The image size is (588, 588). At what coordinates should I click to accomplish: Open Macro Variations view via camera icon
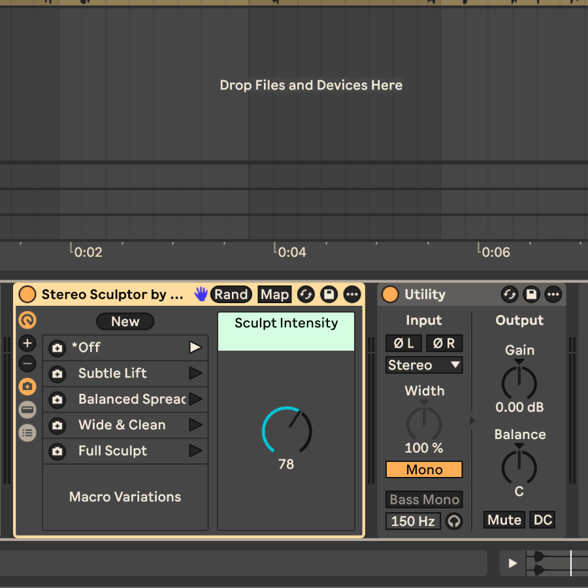[27, 387]
